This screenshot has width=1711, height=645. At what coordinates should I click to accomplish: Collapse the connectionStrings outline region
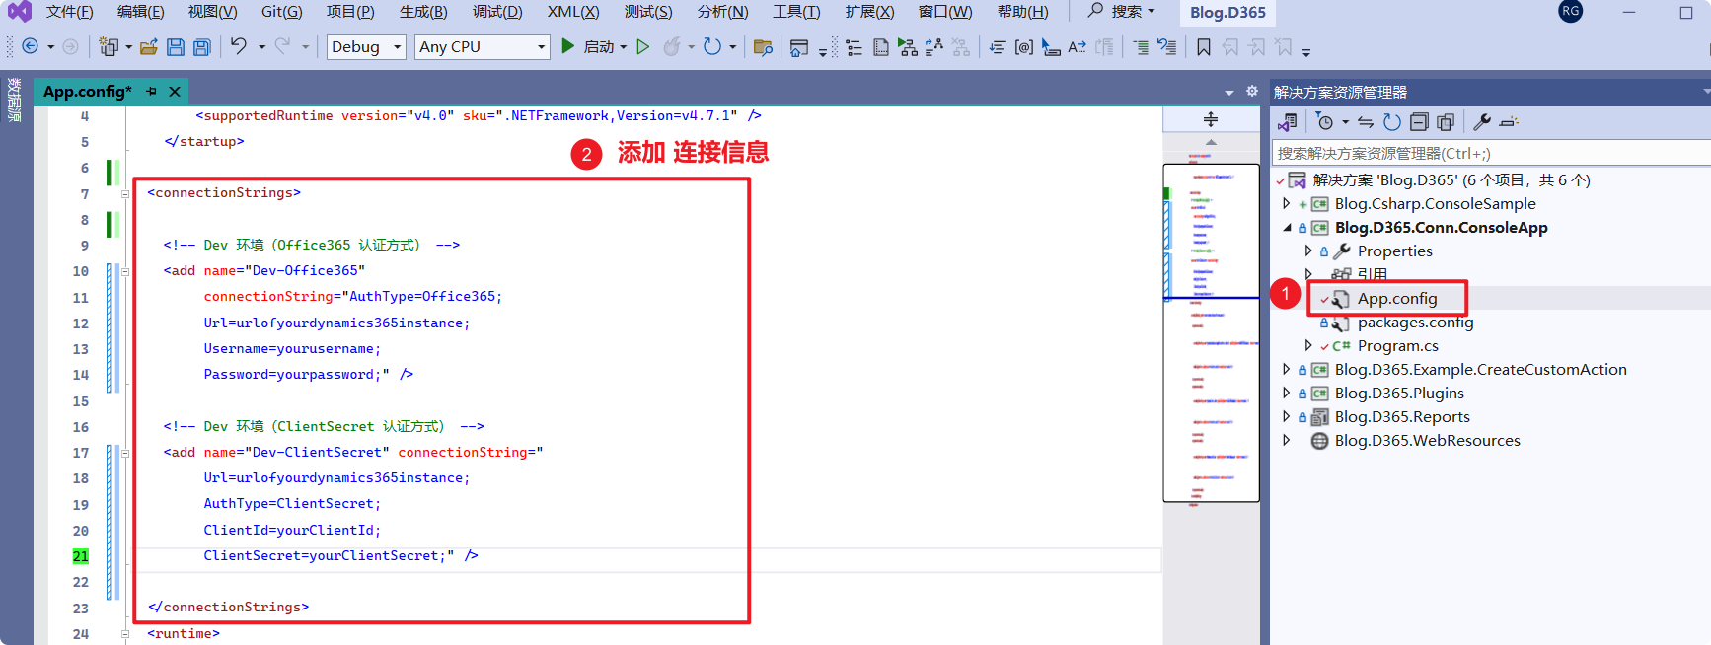(125, 193)
